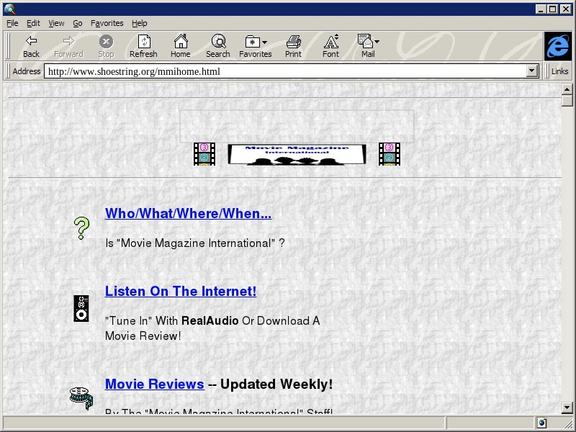This screenshot has width=576, height=432.
Task: Click the URL address input field
Action: tap(284, 71)
